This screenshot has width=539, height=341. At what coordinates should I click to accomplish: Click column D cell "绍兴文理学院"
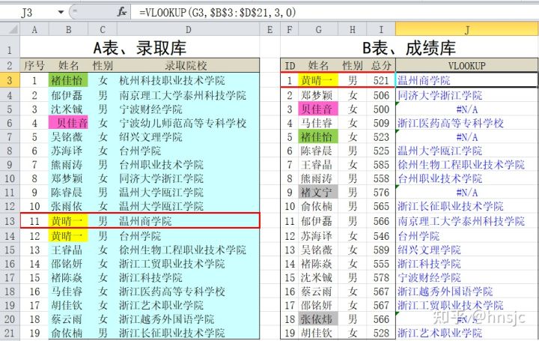189,137
